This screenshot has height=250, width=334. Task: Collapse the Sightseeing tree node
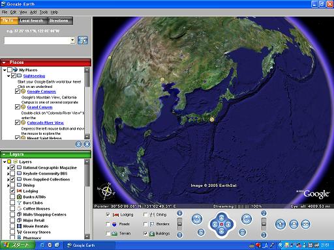(8, 76)
